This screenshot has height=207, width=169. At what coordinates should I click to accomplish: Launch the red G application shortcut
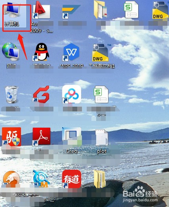point(41,94)
